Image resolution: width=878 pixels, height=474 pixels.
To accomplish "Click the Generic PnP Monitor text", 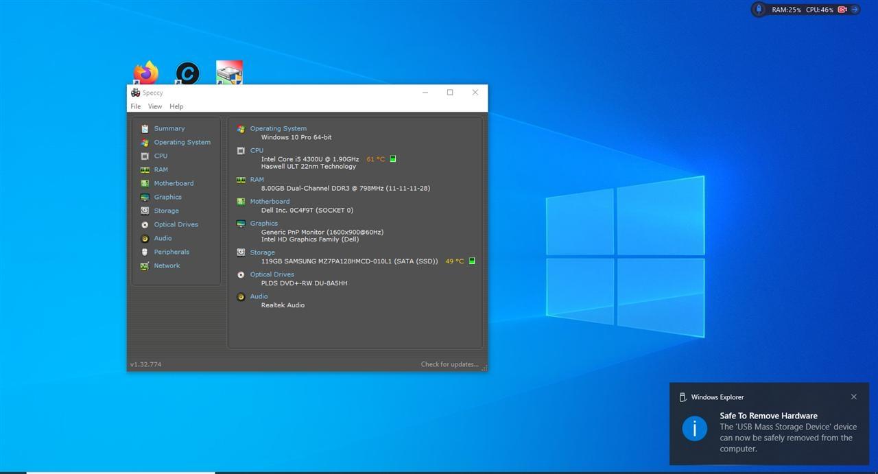I will click(322, 232).
